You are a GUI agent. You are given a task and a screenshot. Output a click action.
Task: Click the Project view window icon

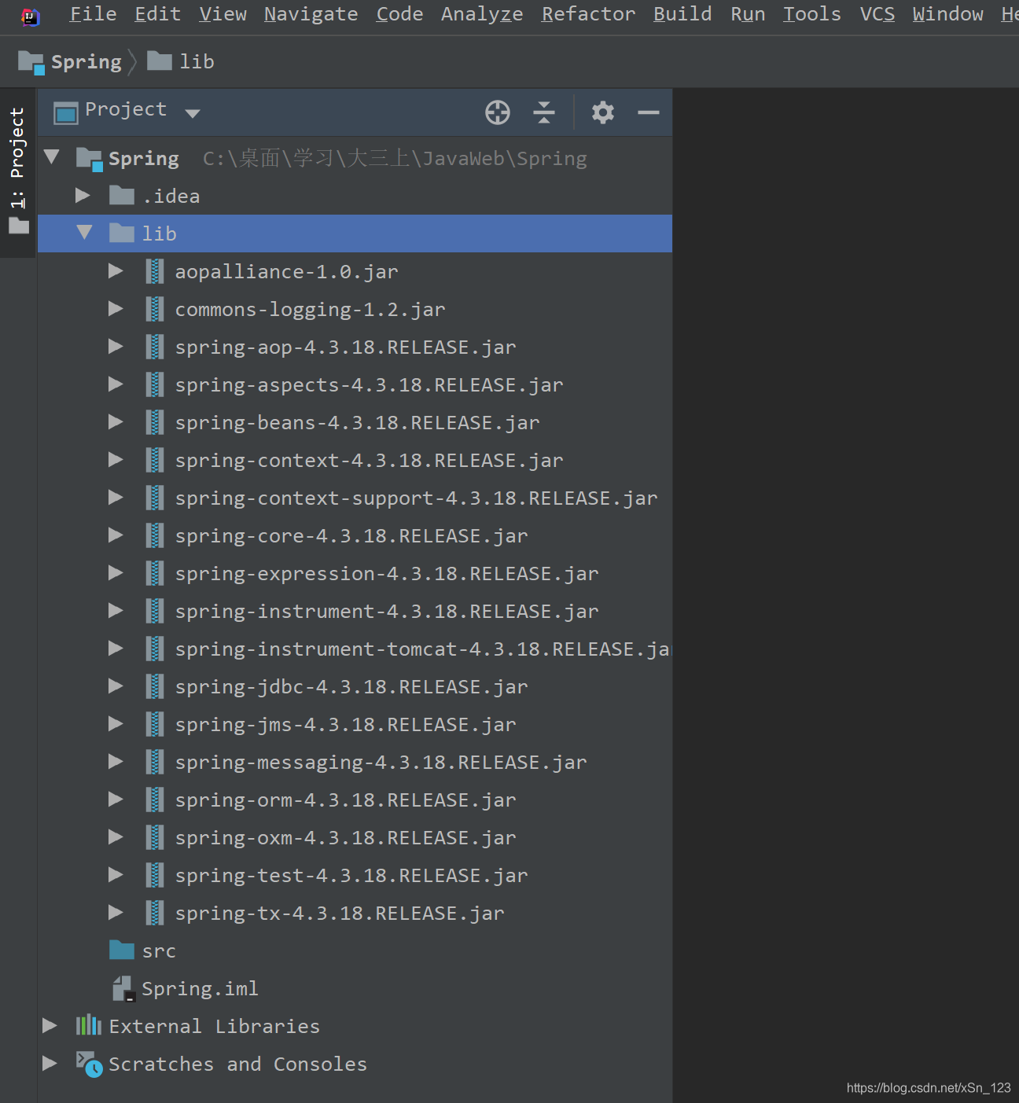point(66,113)
